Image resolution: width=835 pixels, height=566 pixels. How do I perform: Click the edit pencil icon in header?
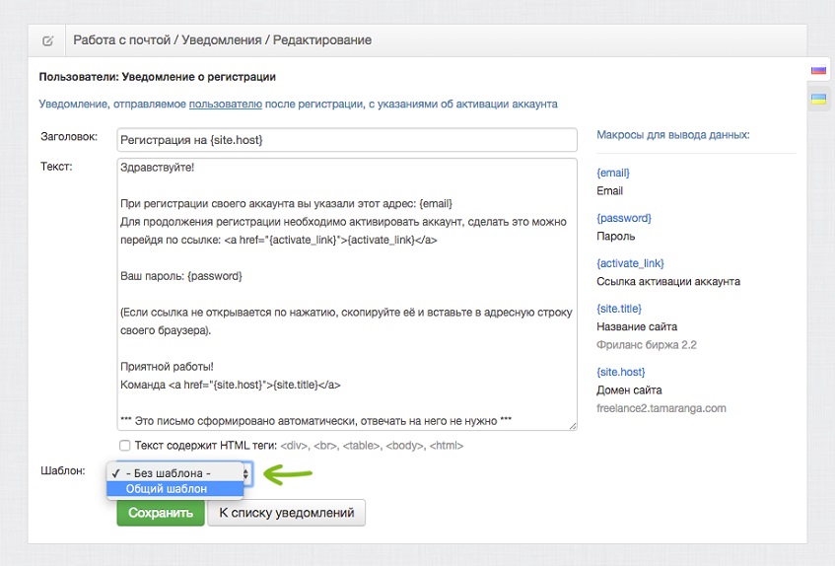click(x=47, y=41)
